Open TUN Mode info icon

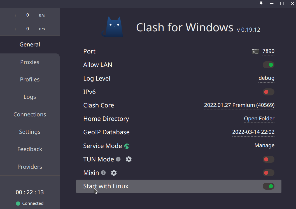click(118, 159)
